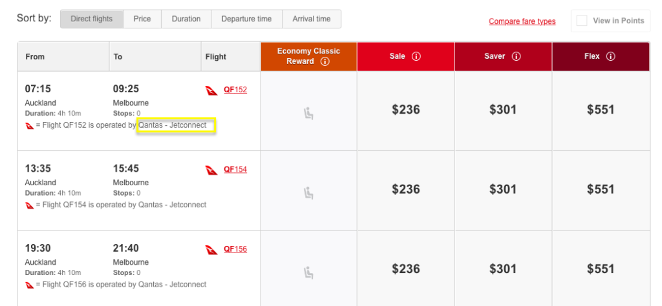Click the Qantas logo beside QF156
This screenshot has height=306, width=662.
[x=211, y=250]
